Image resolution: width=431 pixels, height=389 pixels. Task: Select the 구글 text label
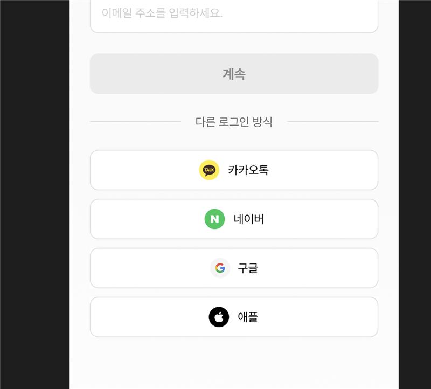pyautogui.click(x=248, y=268)
